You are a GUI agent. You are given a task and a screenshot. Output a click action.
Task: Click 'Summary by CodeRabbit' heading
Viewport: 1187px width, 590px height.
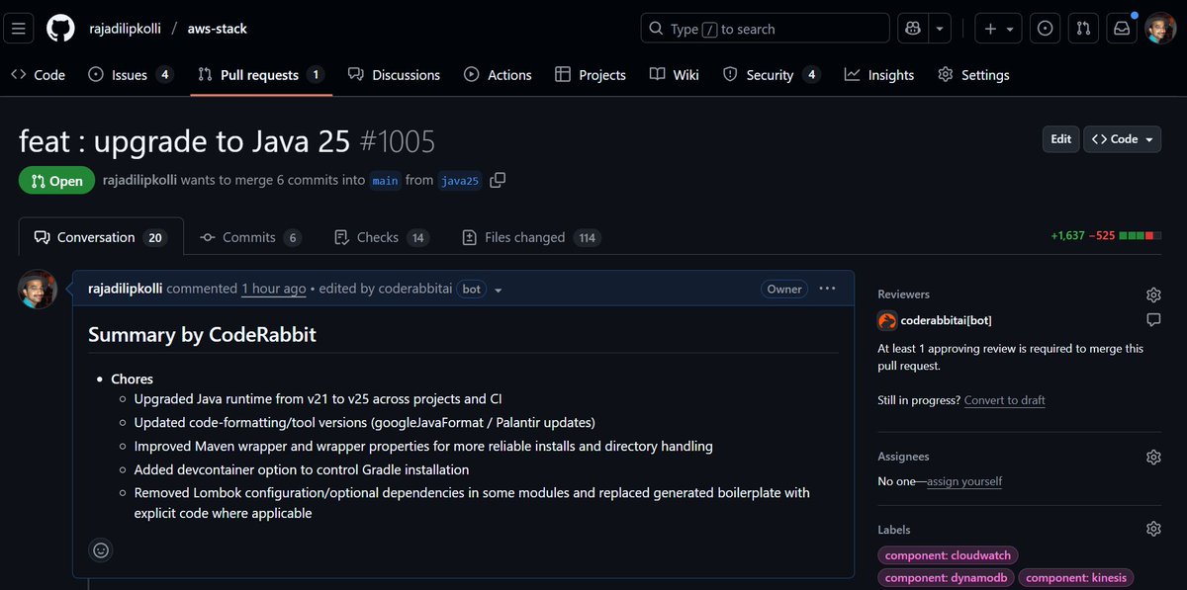[202, 335]
